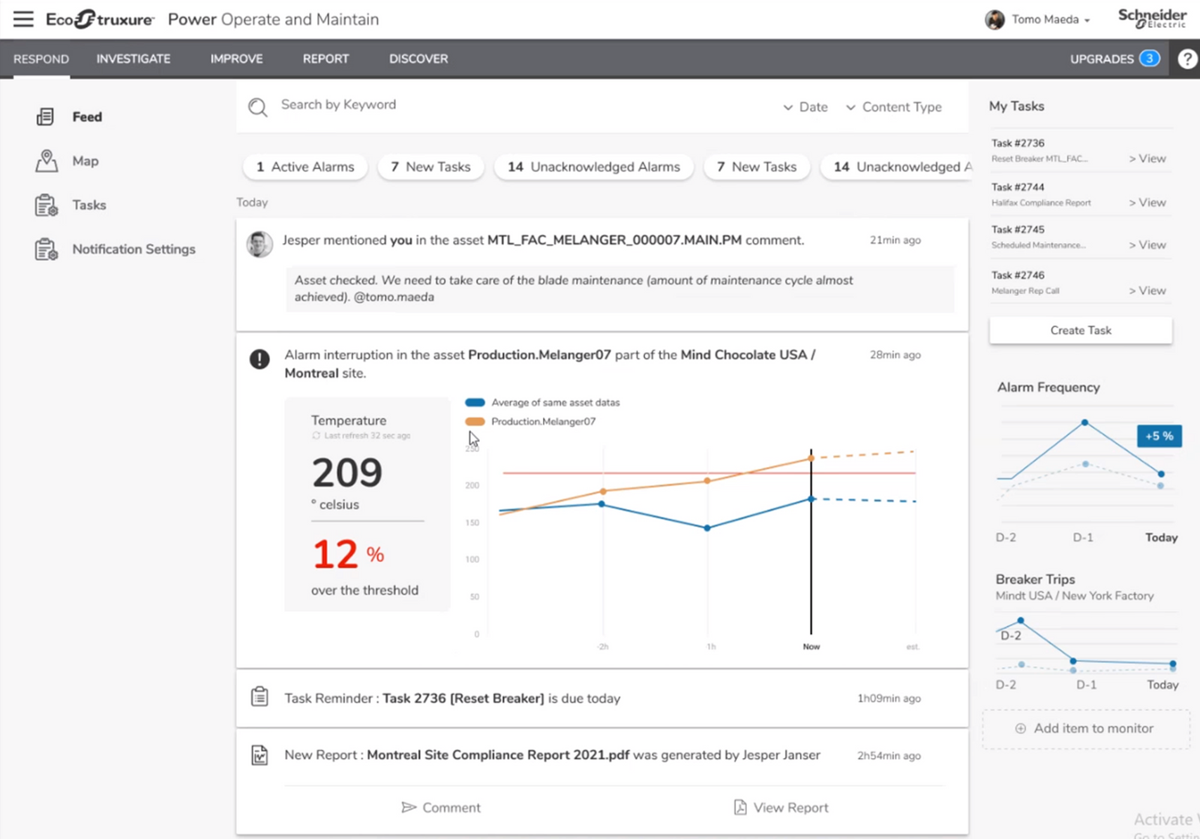Toggle the 14 Unacknowledged Alarms filter chip
1200x839 pixels.
click(594, 167)
